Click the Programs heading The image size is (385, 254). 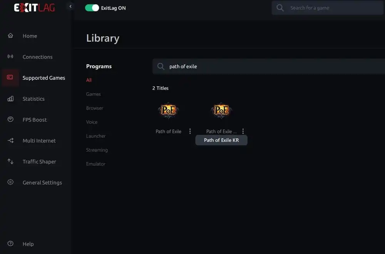99,66
